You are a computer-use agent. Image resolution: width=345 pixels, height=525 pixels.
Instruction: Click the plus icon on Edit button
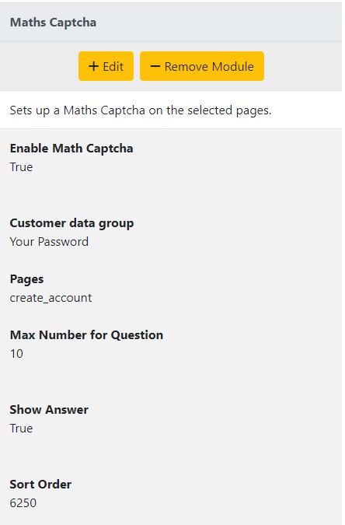point(94,66)
